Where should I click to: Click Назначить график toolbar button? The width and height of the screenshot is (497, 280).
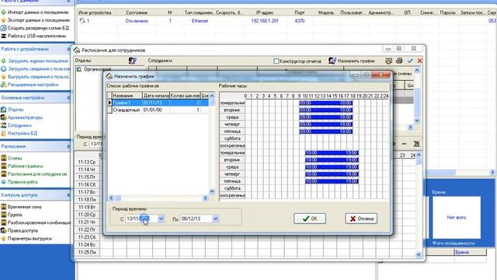[351, 61]
